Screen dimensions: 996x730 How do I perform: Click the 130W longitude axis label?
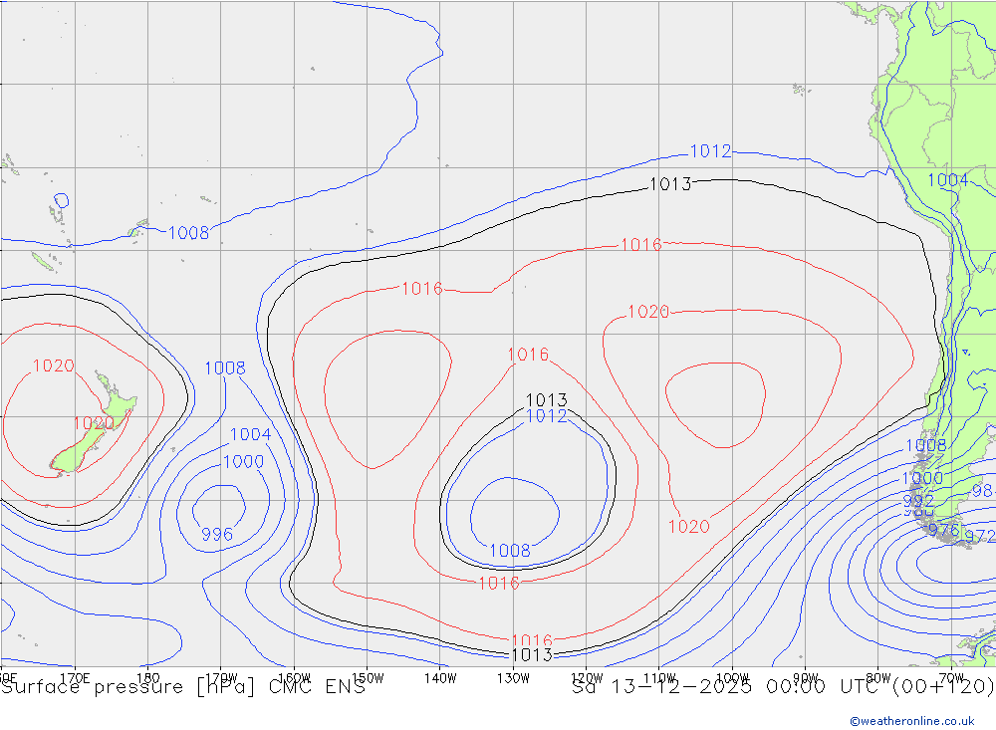pos(513,678)
